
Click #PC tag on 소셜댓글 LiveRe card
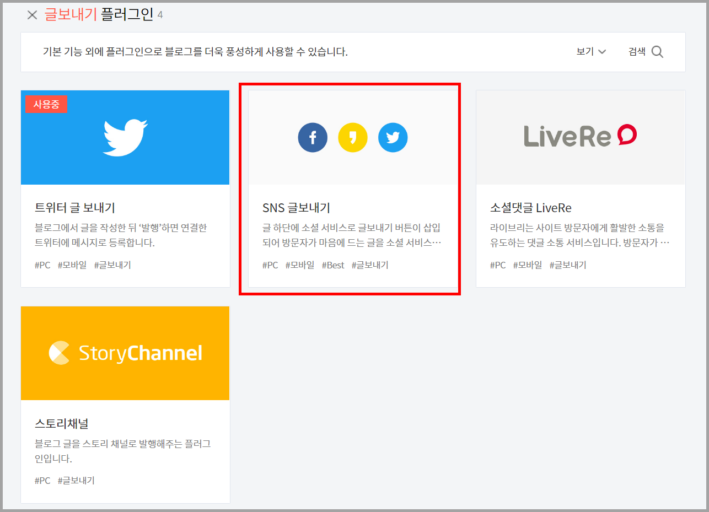click(x=498, y=265)
